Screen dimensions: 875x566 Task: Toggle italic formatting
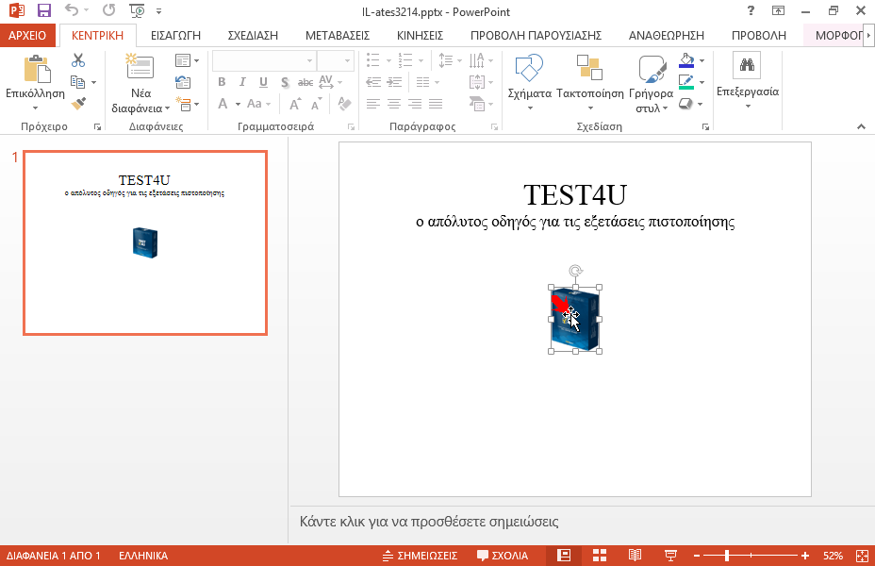[242, 82]
